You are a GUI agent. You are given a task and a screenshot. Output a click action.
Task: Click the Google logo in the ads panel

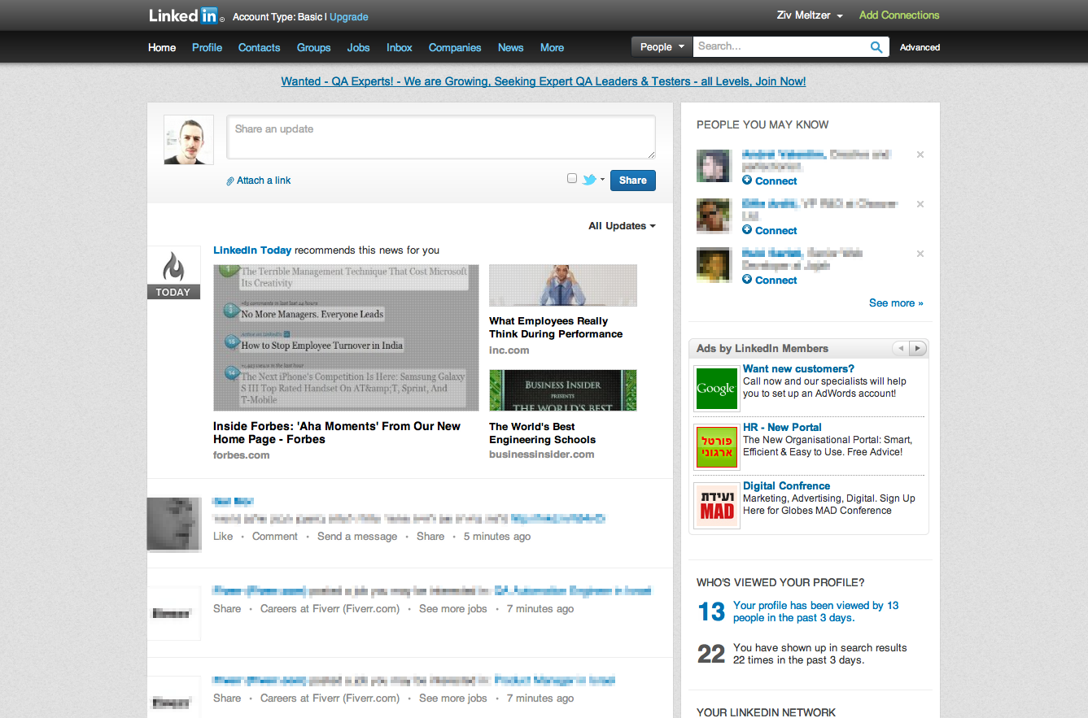716,389
